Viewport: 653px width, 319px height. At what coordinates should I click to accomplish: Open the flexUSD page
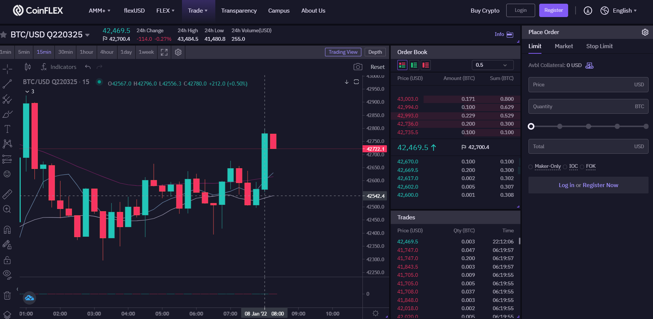click(134, 11)
